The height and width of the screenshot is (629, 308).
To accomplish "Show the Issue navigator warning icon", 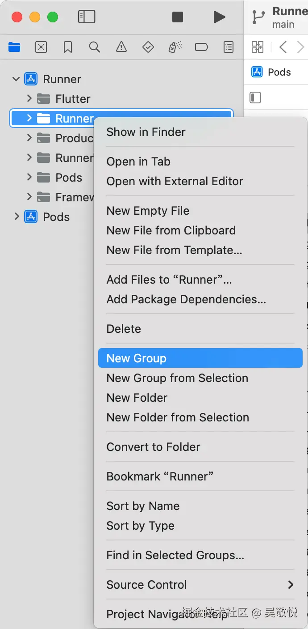I will [x=121, y=47].
